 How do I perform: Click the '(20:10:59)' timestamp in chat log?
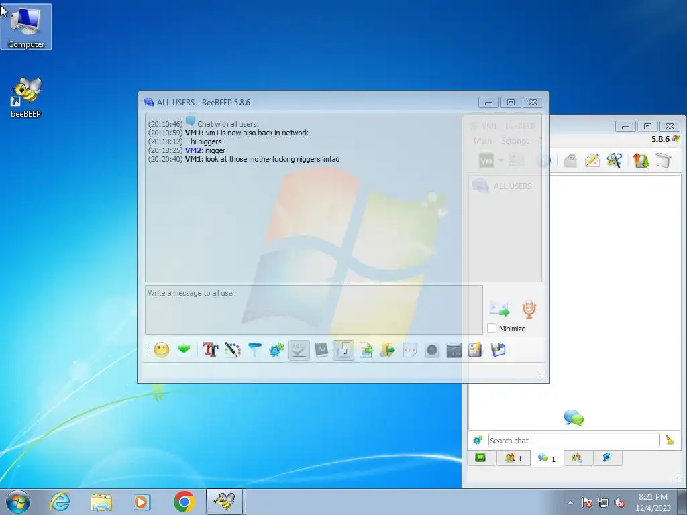click(165, 133)
